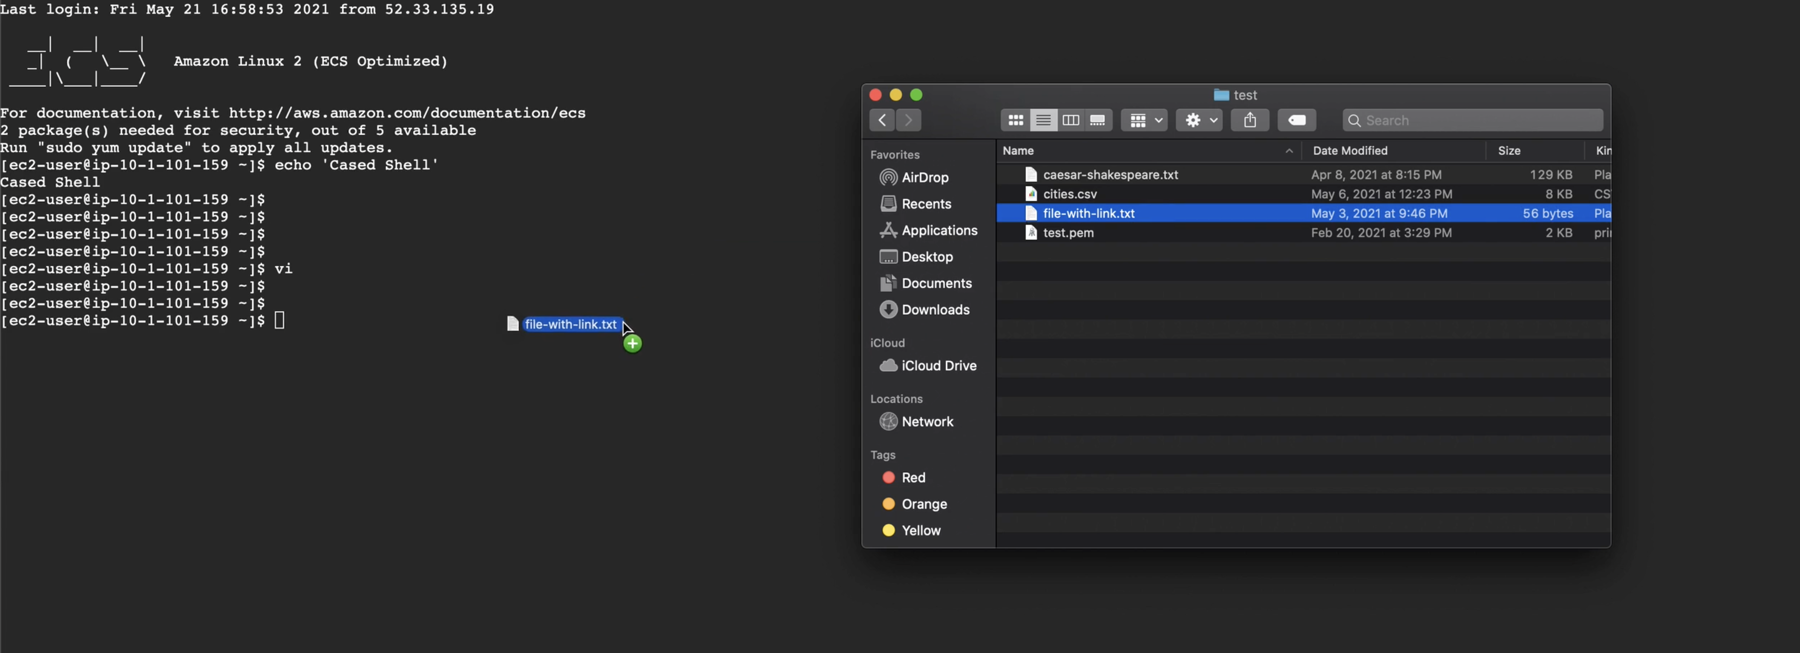
Task: Switch Finder to column view
Action: point(1070,120)
